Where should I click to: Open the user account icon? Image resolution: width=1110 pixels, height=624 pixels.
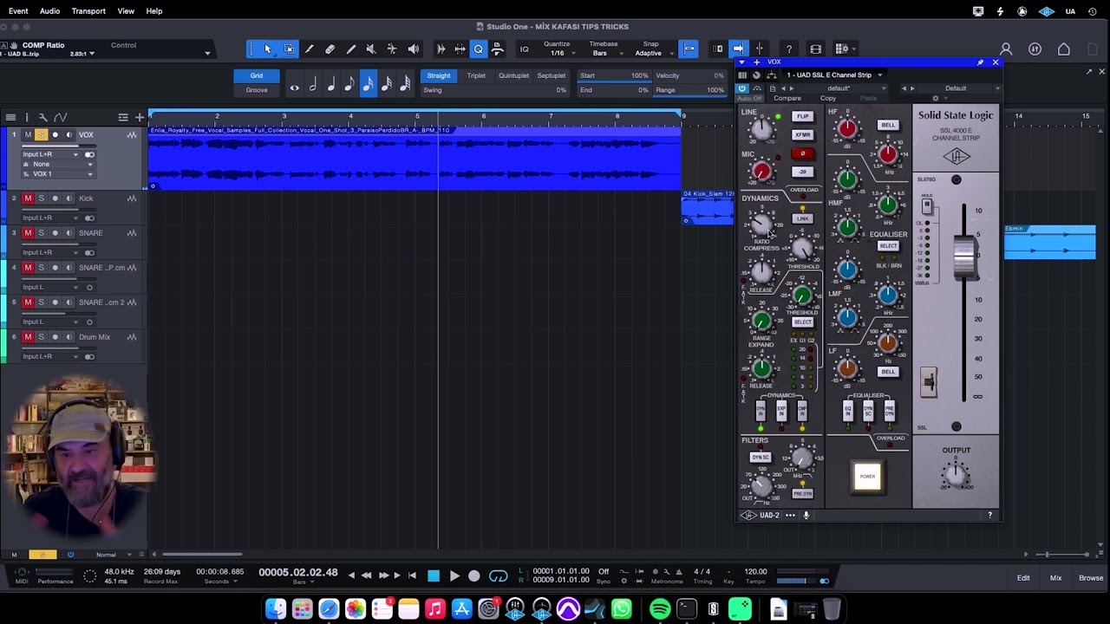point(1006,49)
